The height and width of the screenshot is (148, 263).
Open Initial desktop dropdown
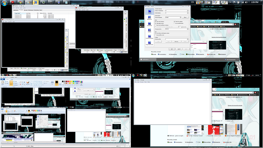[177, 13]
